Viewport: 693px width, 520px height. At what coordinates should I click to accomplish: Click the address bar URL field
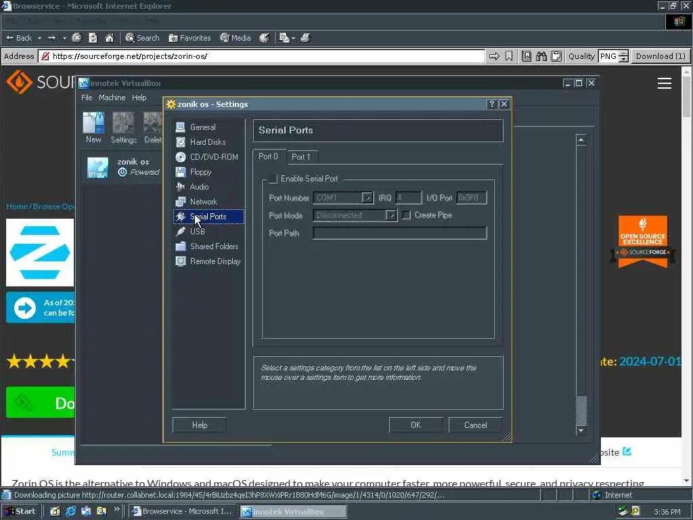[263, 56]
